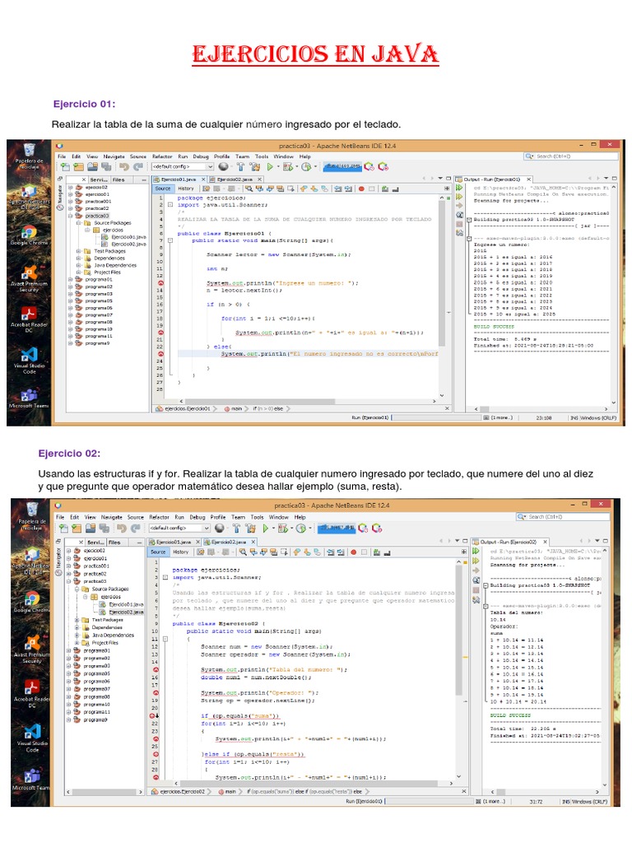Open default config dropdown in Ejercicio 01 screenshot
This screenshot has height=843, width=632.
pos(183,167)
